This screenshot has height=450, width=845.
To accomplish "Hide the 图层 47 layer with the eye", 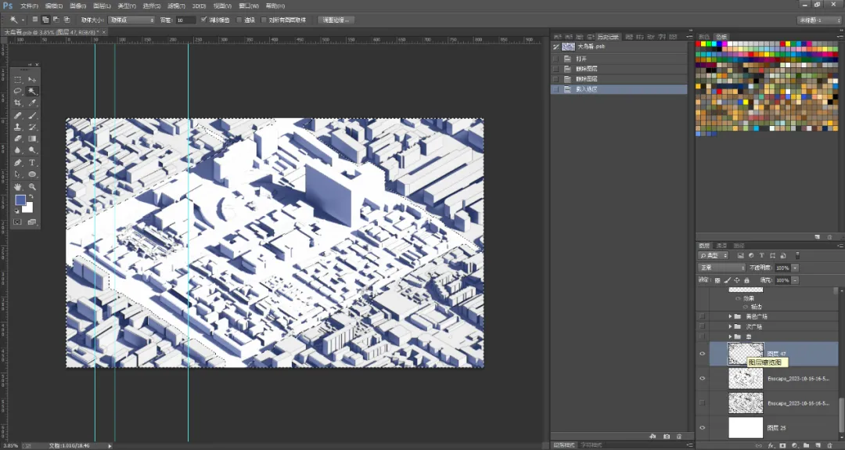I will point(702,354).
